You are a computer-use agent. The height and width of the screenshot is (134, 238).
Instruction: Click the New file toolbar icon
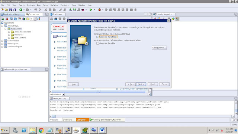[x=2, y=10]
